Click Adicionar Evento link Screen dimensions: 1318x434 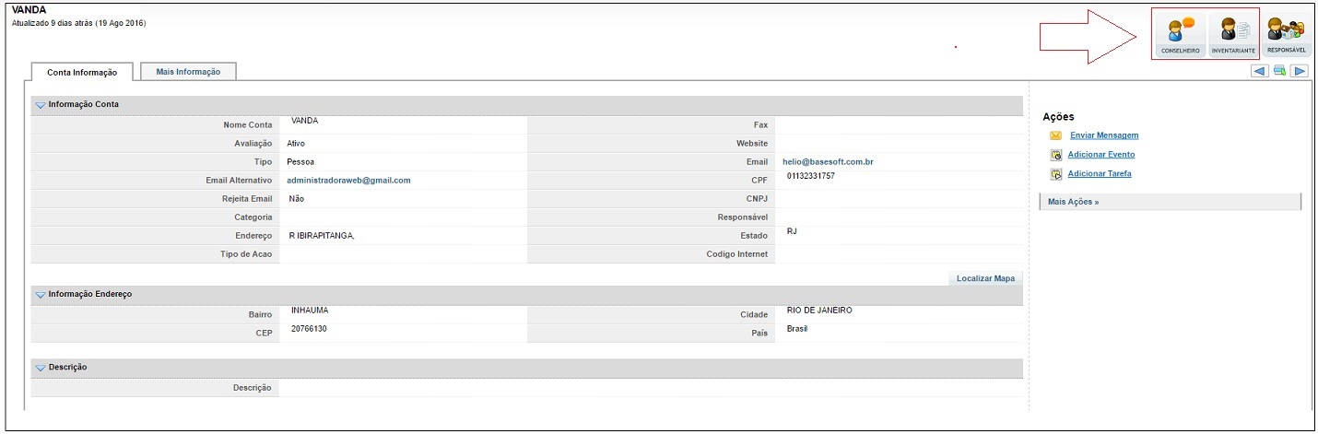[1101, 155]
